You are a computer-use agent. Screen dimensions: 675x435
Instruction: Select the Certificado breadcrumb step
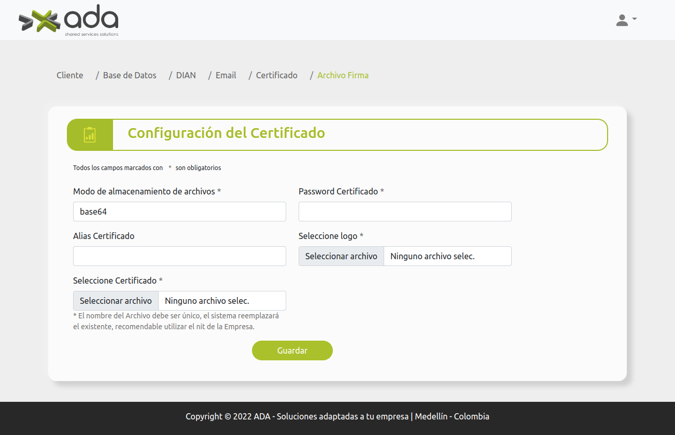pyautogui.click(x=276, y=75)
